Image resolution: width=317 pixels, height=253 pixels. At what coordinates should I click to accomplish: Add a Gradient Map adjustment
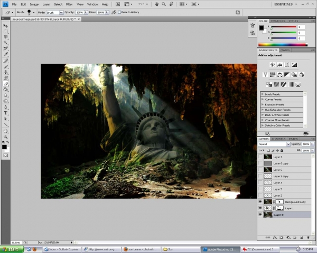coord(291,84)
